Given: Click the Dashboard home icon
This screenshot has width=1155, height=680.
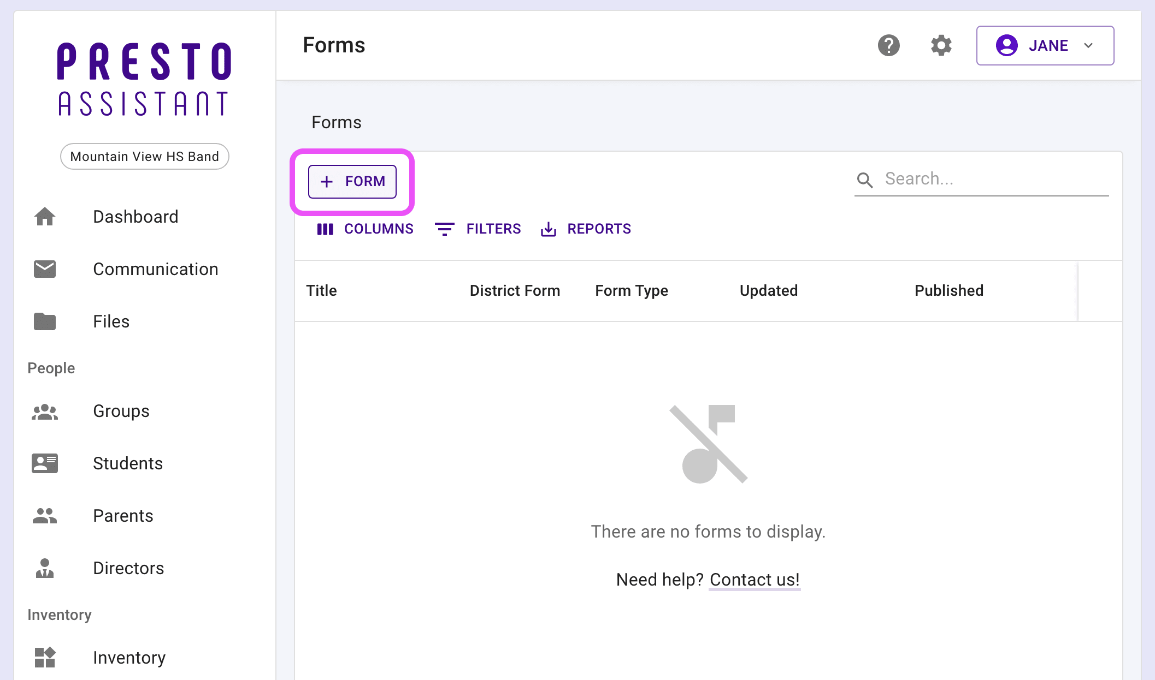Looking at the screenshot, I should [x=45, y=217].
